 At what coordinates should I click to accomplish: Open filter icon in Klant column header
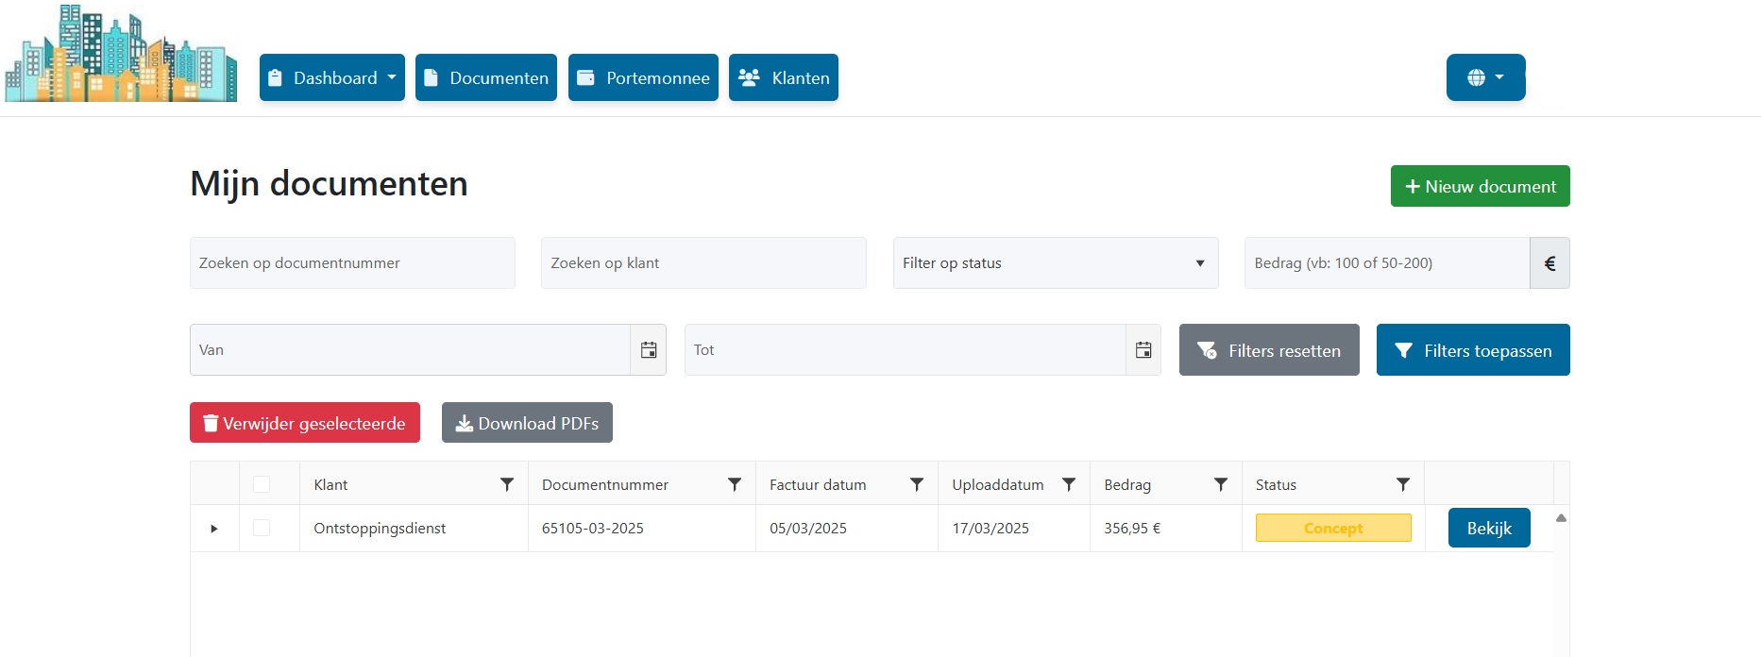point(507,484)
